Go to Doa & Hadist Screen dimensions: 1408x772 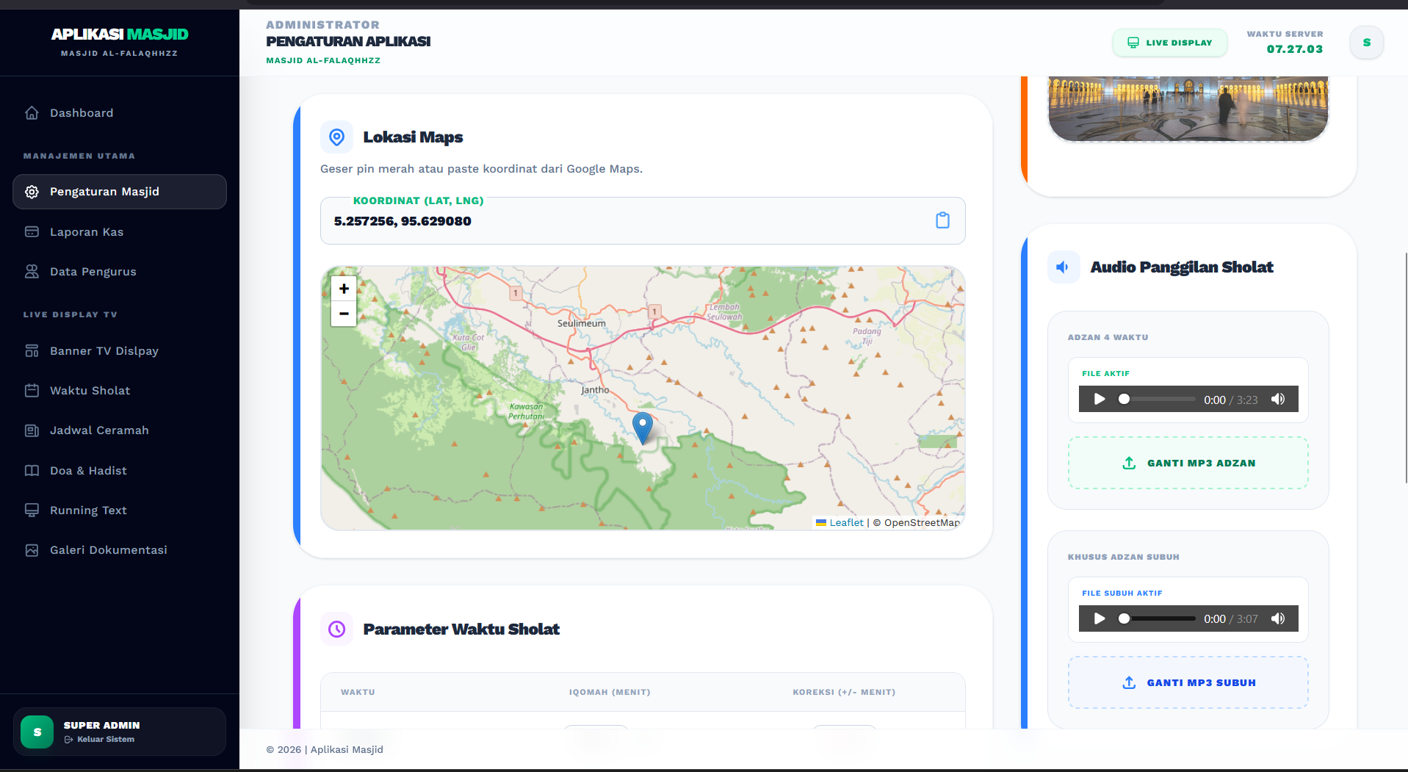tap(120, 471)
